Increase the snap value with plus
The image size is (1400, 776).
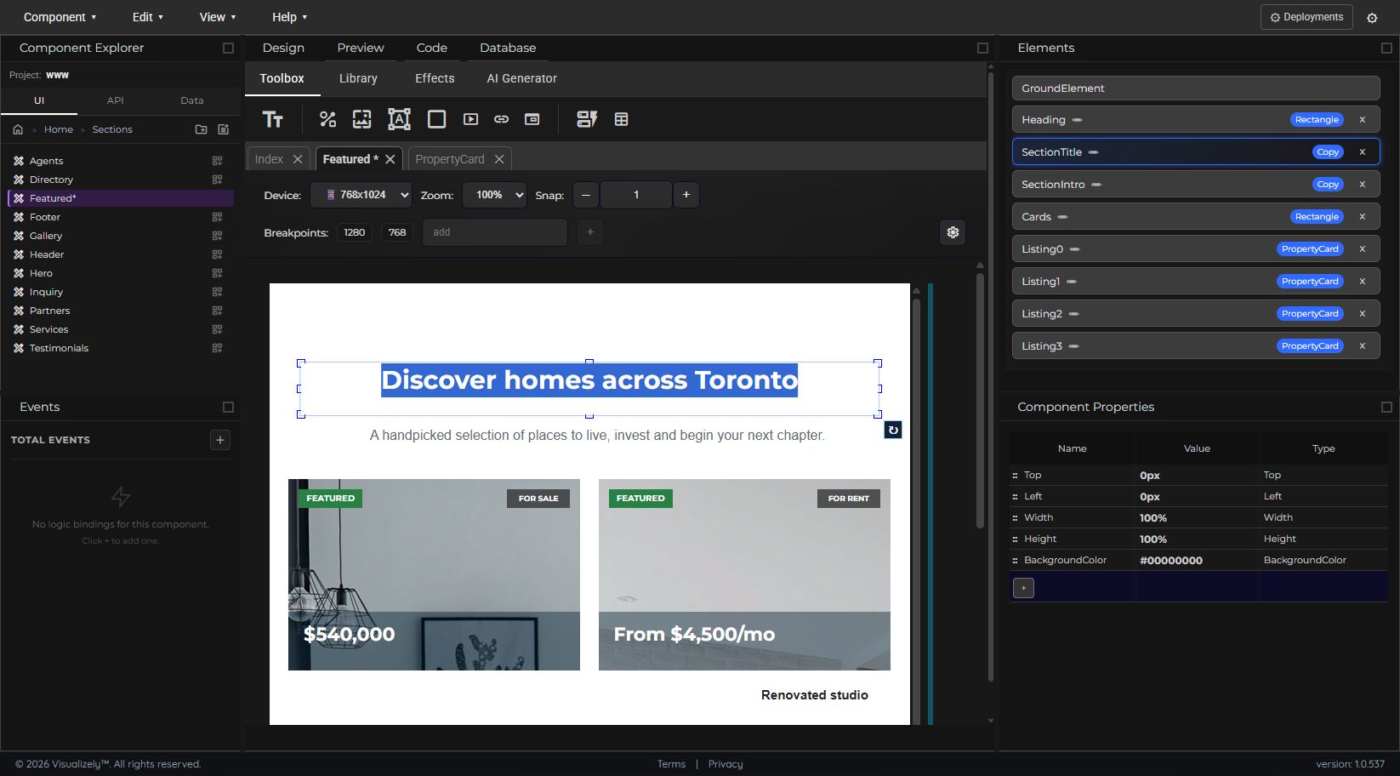[686, 195]
